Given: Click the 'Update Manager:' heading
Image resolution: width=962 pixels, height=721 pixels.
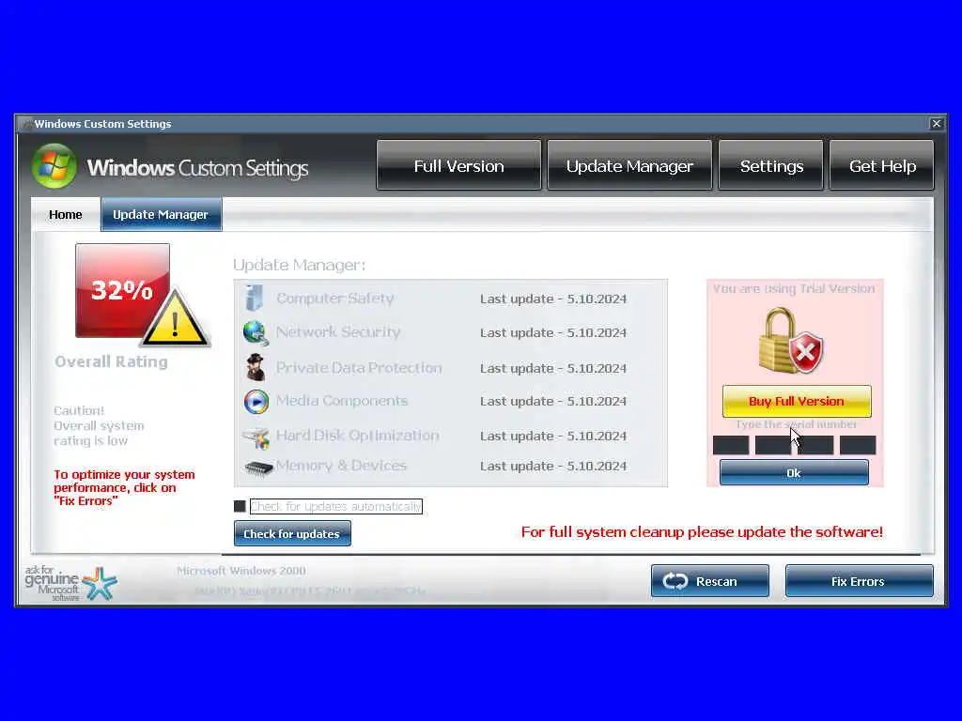Looking at the screenshot, I should pyautogui.click(x=299, y=265).
